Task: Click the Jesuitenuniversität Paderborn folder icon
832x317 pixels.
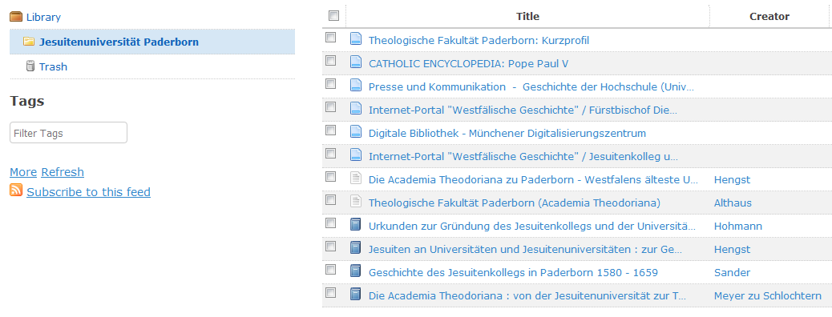Action: pos(29,42)
